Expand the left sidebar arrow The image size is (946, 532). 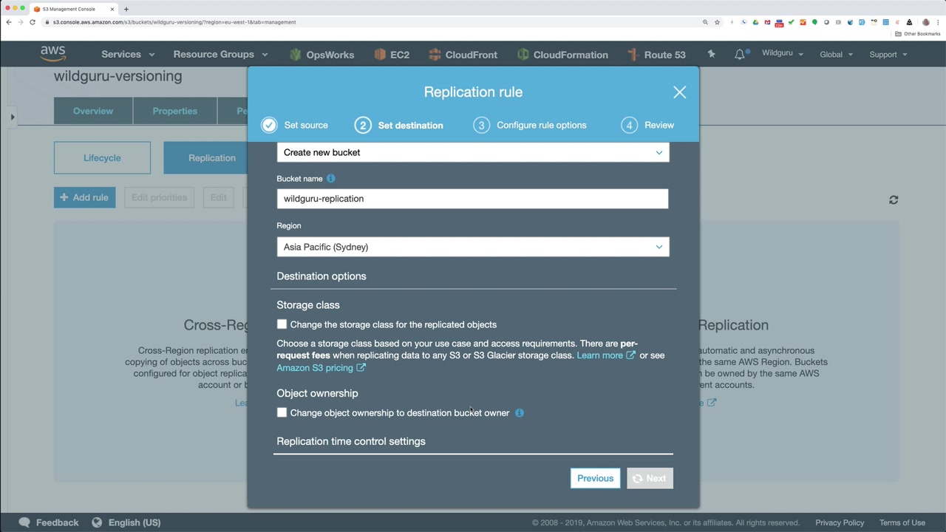pos(13,117)
